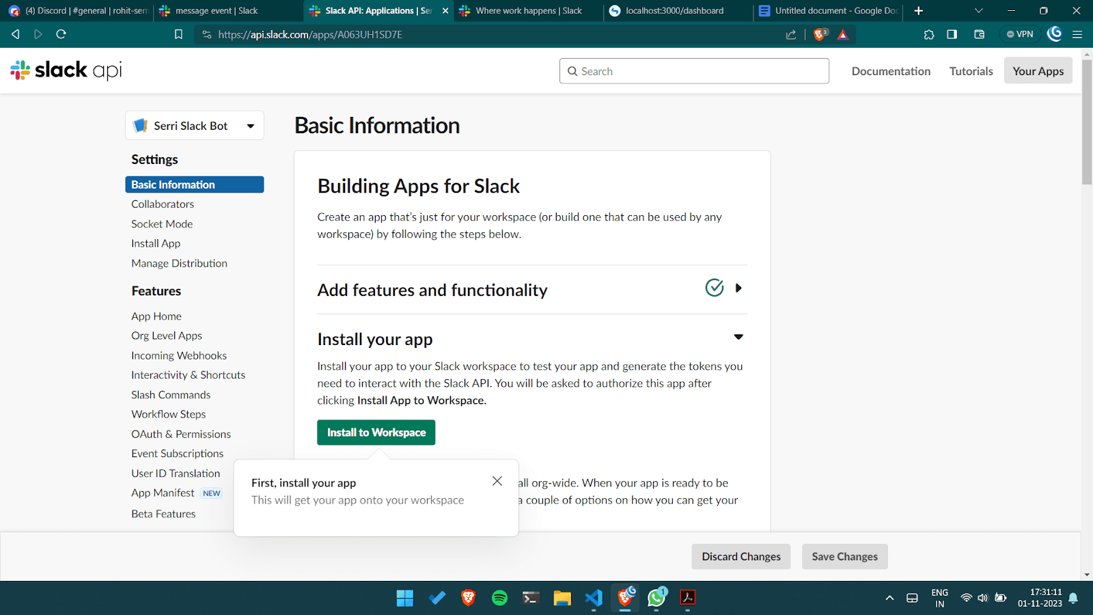The height and width of the screenshot is (615, 1093).
Task: Click the Brave Rewards triangle icon
Action: point(843,35)
